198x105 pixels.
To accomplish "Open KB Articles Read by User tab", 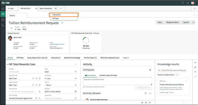I will (x=110, y=58).
